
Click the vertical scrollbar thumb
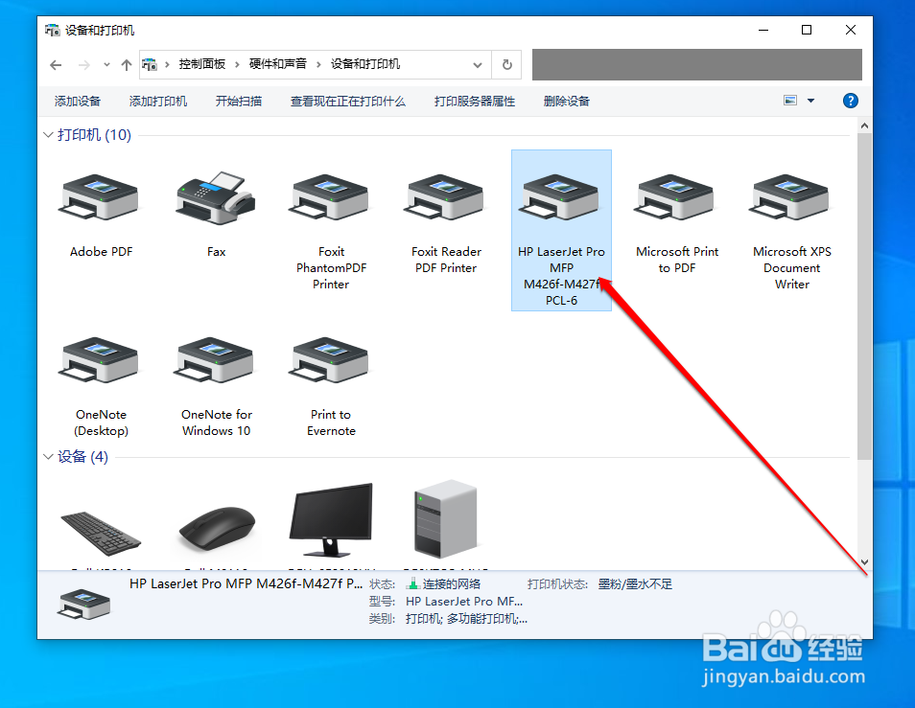pos(864,296)
